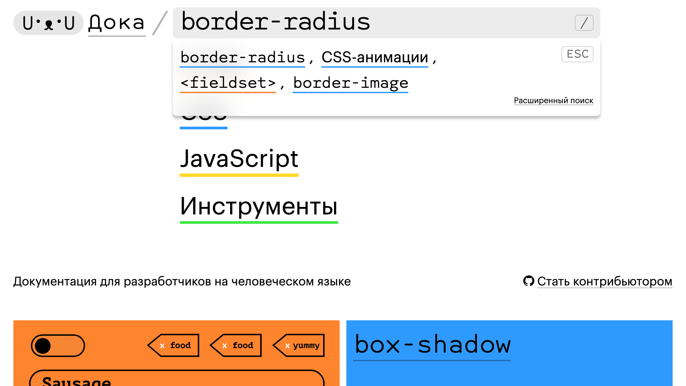Screen dimensions: 686x386
Task: Click the border-image search result link
Action: (351, 83)
